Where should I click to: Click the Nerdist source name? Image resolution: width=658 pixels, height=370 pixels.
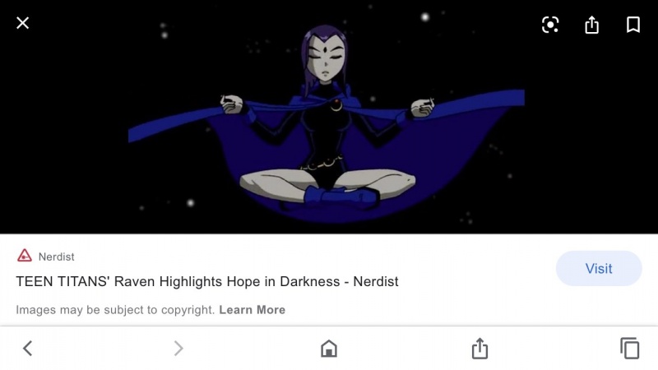point(56,257)
